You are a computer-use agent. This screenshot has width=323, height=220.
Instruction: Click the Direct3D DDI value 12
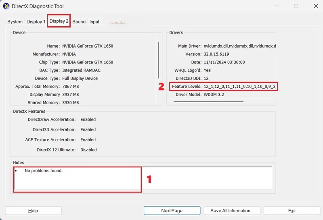coord(206,78)
